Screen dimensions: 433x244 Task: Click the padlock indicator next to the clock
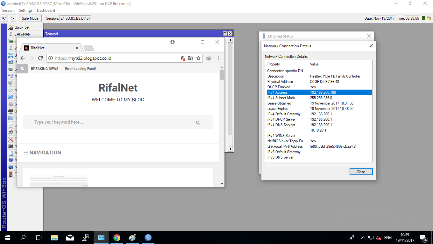(429, 18)
